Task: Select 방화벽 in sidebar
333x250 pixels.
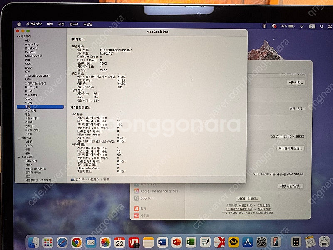Action: 29,145
